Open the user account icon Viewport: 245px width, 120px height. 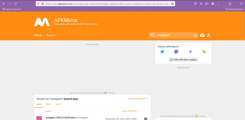click(x=209, y=35)
